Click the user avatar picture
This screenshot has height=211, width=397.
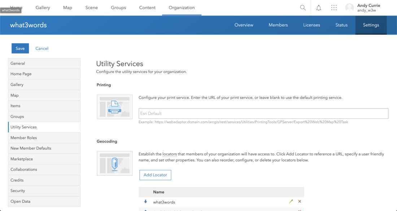coord(349,8)
